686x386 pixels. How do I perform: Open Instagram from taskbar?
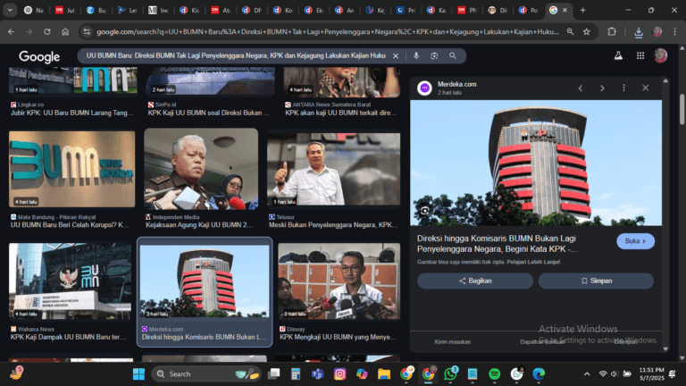tap(339, 374)
